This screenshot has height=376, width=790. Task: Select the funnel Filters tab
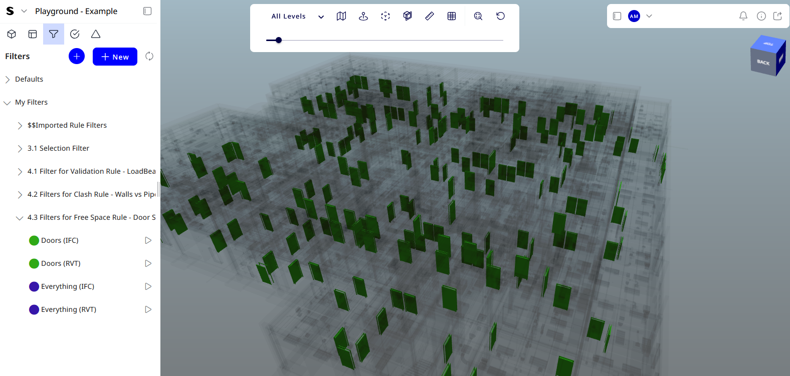(54, 34)
